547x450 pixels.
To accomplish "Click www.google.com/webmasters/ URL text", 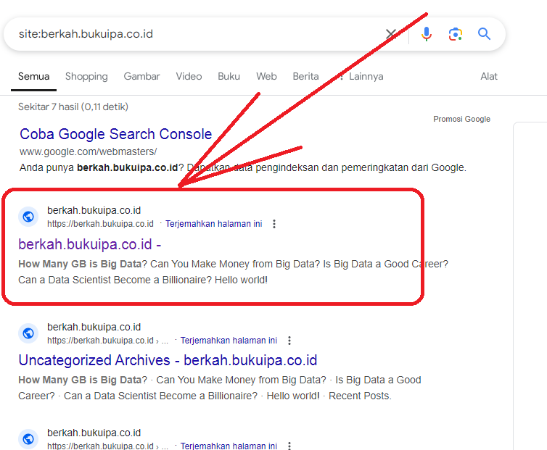I will tap(89, 151).
